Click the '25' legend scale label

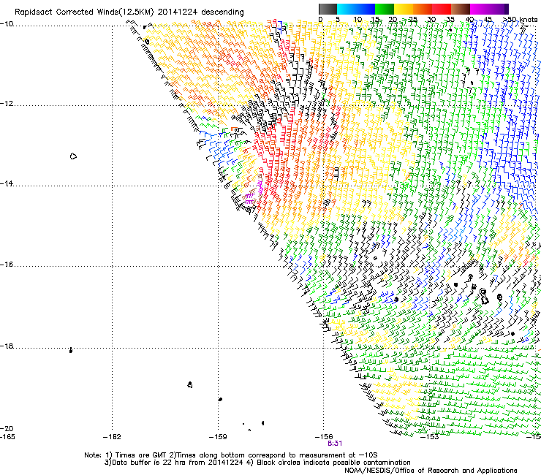pos(413,19)
